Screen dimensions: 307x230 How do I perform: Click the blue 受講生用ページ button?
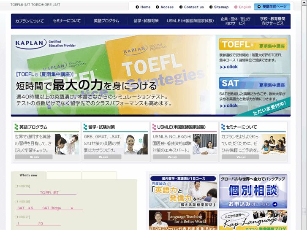click(x=272, y=7)
